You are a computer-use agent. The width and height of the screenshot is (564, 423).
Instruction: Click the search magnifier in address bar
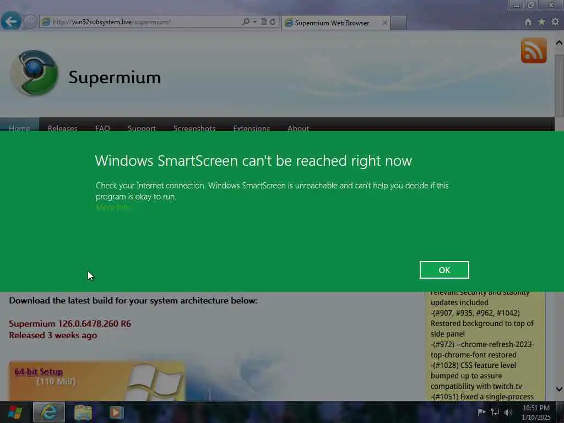point(246,21)
